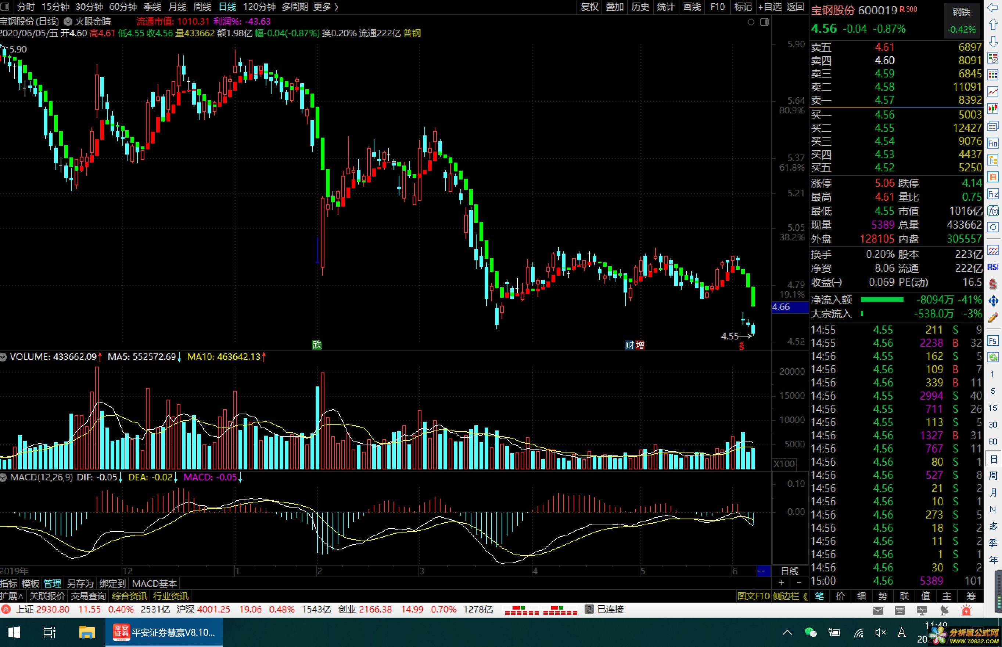
Task: Switch to 1-minute period in sidebar
Action: pyautogui.click(x=992, y=374)
